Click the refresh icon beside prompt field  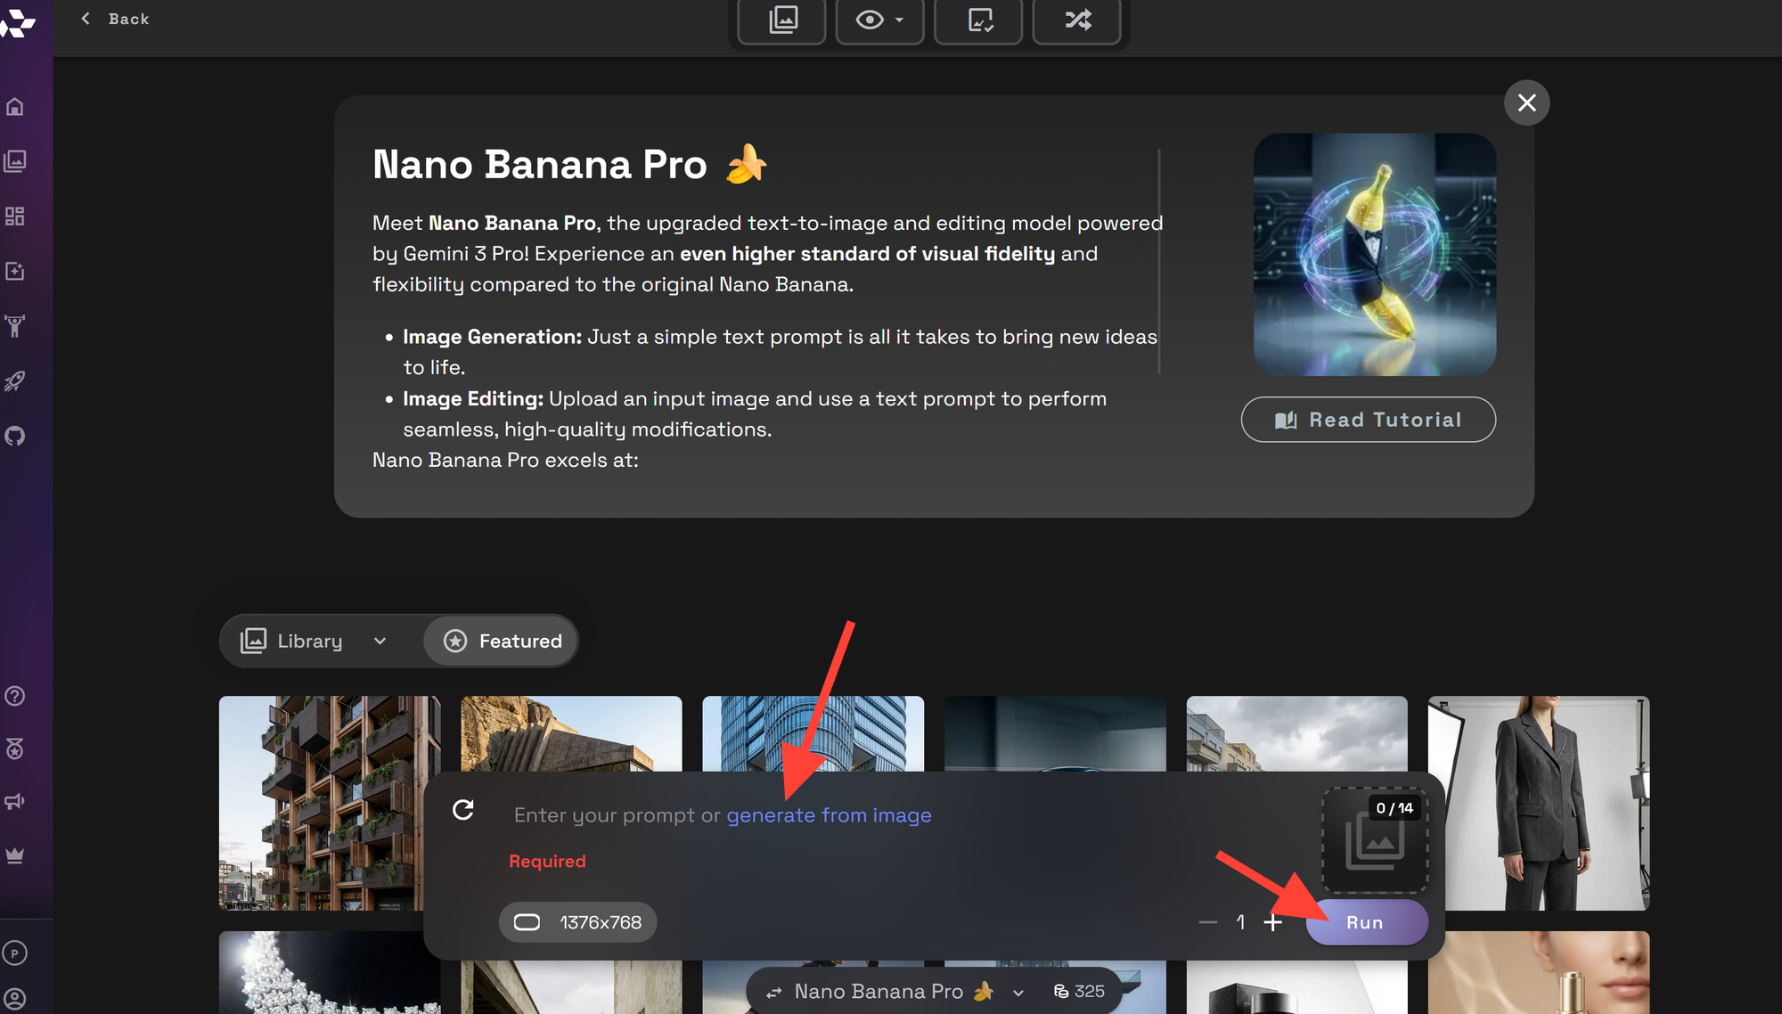tap(463, 810)
